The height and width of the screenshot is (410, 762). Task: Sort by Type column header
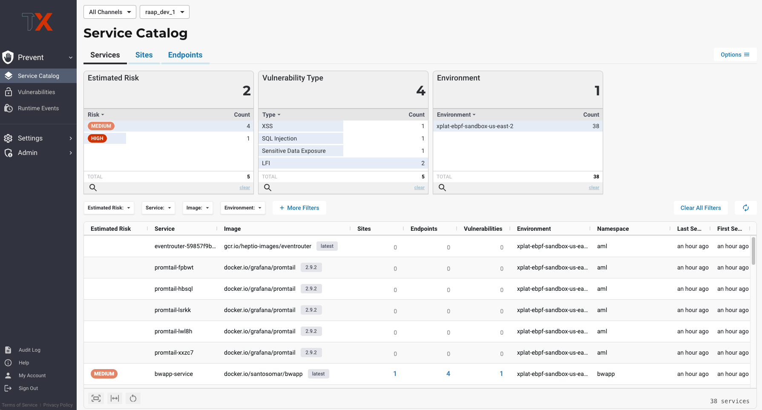(x=271, y=115)
